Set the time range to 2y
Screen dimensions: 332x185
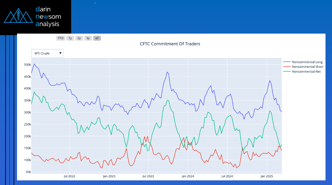pyautogui.click(x=79, y=38)
